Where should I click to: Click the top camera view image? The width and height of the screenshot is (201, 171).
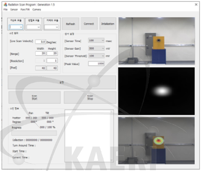click(157, 41)
